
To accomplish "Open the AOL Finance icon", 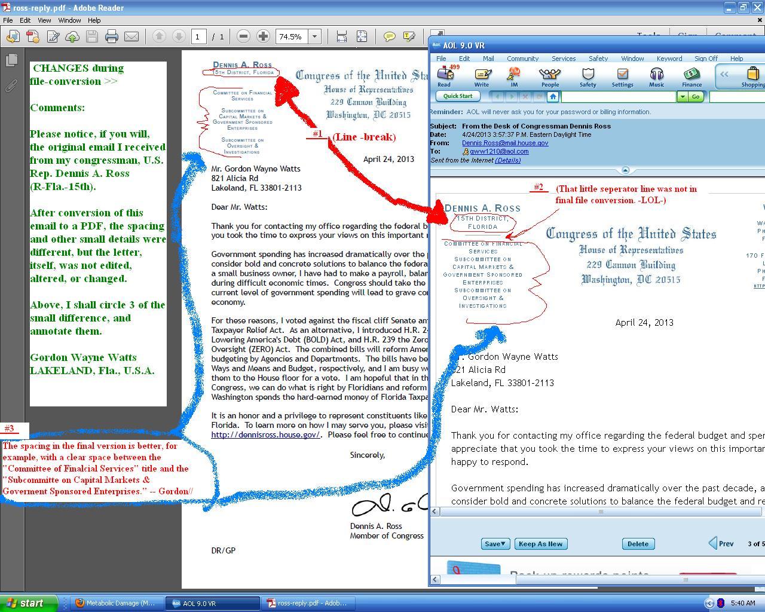I will coord(692,76).
